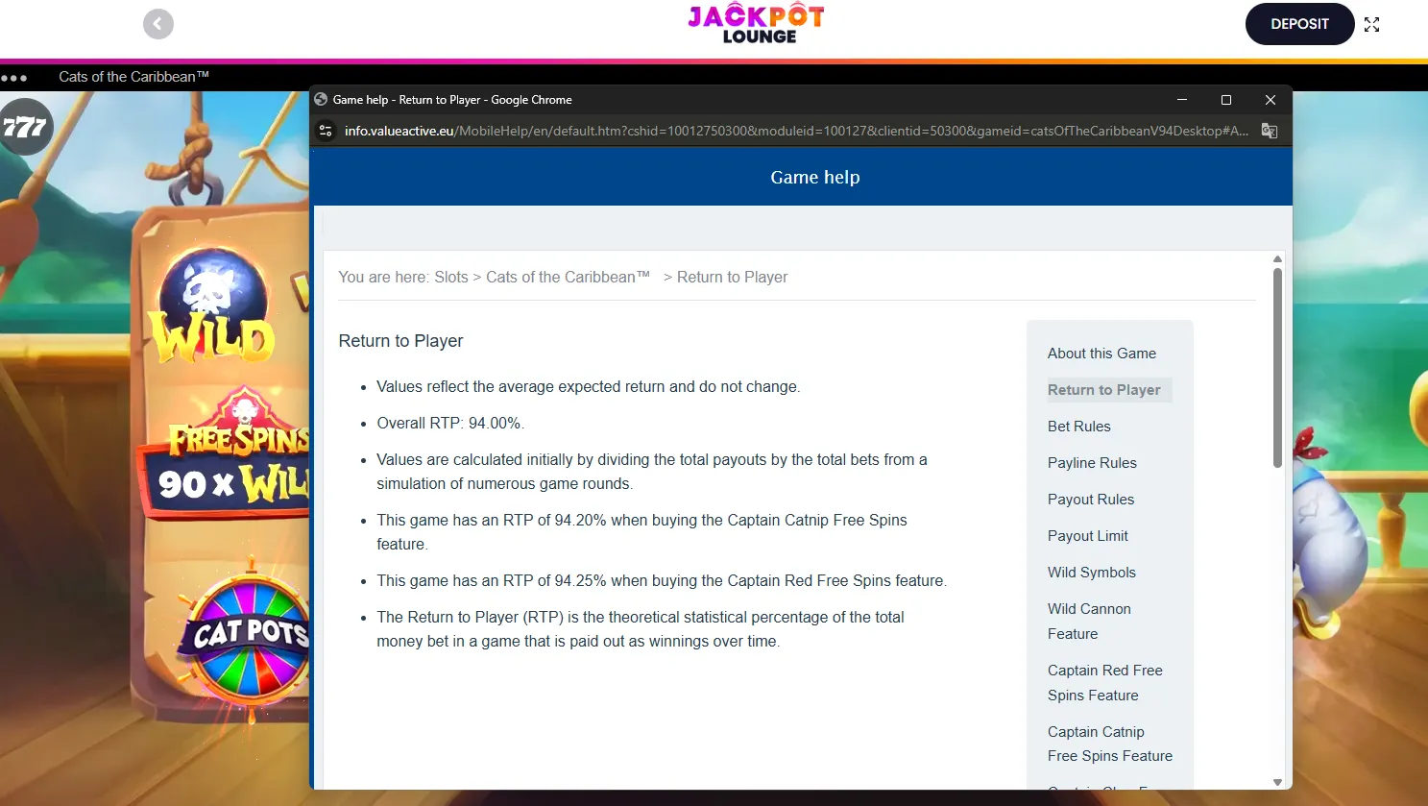The height and width of the screenshot is (806, 1428).
Task: Click the Cats of the Caribbean game title bar
Action: [x=133, y=77]
